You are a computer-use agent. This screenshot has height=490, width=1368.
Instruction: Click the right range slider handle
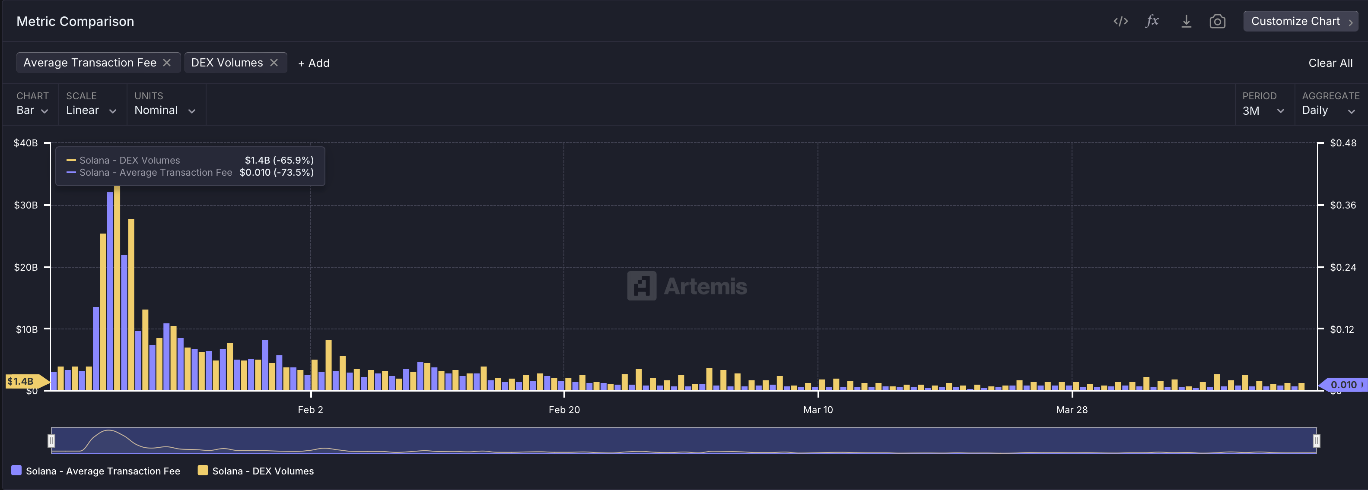click(1316, 441)
